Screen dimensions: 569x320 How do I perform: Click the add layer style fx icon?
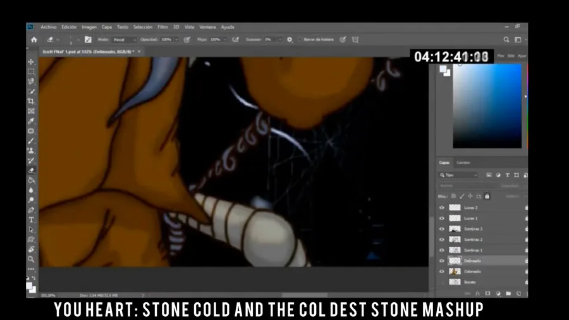(477, 293)
